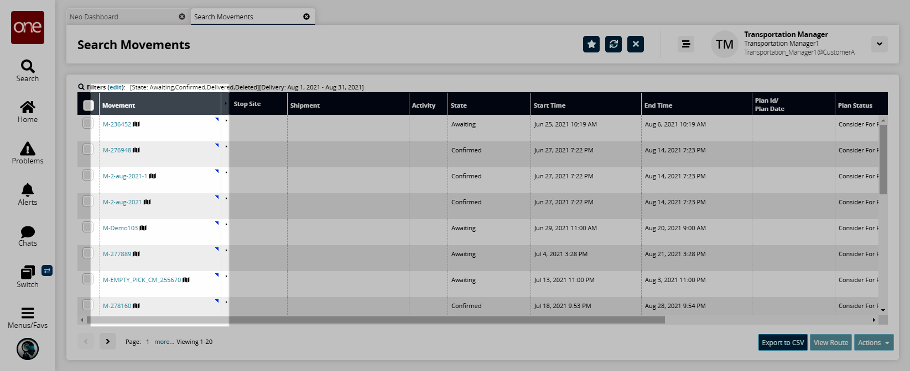Click the more... pagination link
910x371 pixels.
164,342
